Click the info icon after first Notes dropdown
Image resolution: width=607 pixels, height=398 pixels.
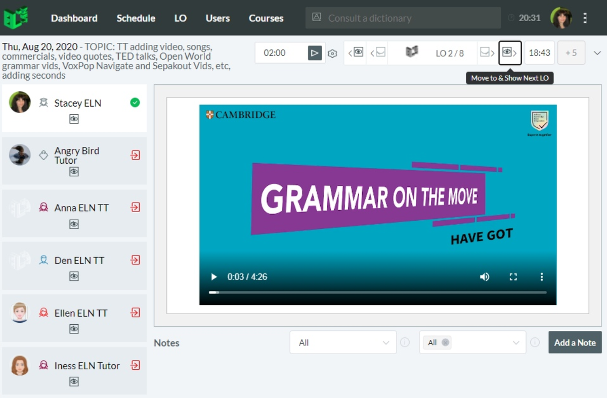click(x=405, y=342)
